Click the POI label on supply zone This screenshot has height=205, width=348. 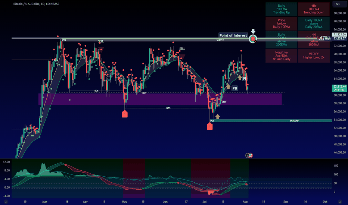64,40
